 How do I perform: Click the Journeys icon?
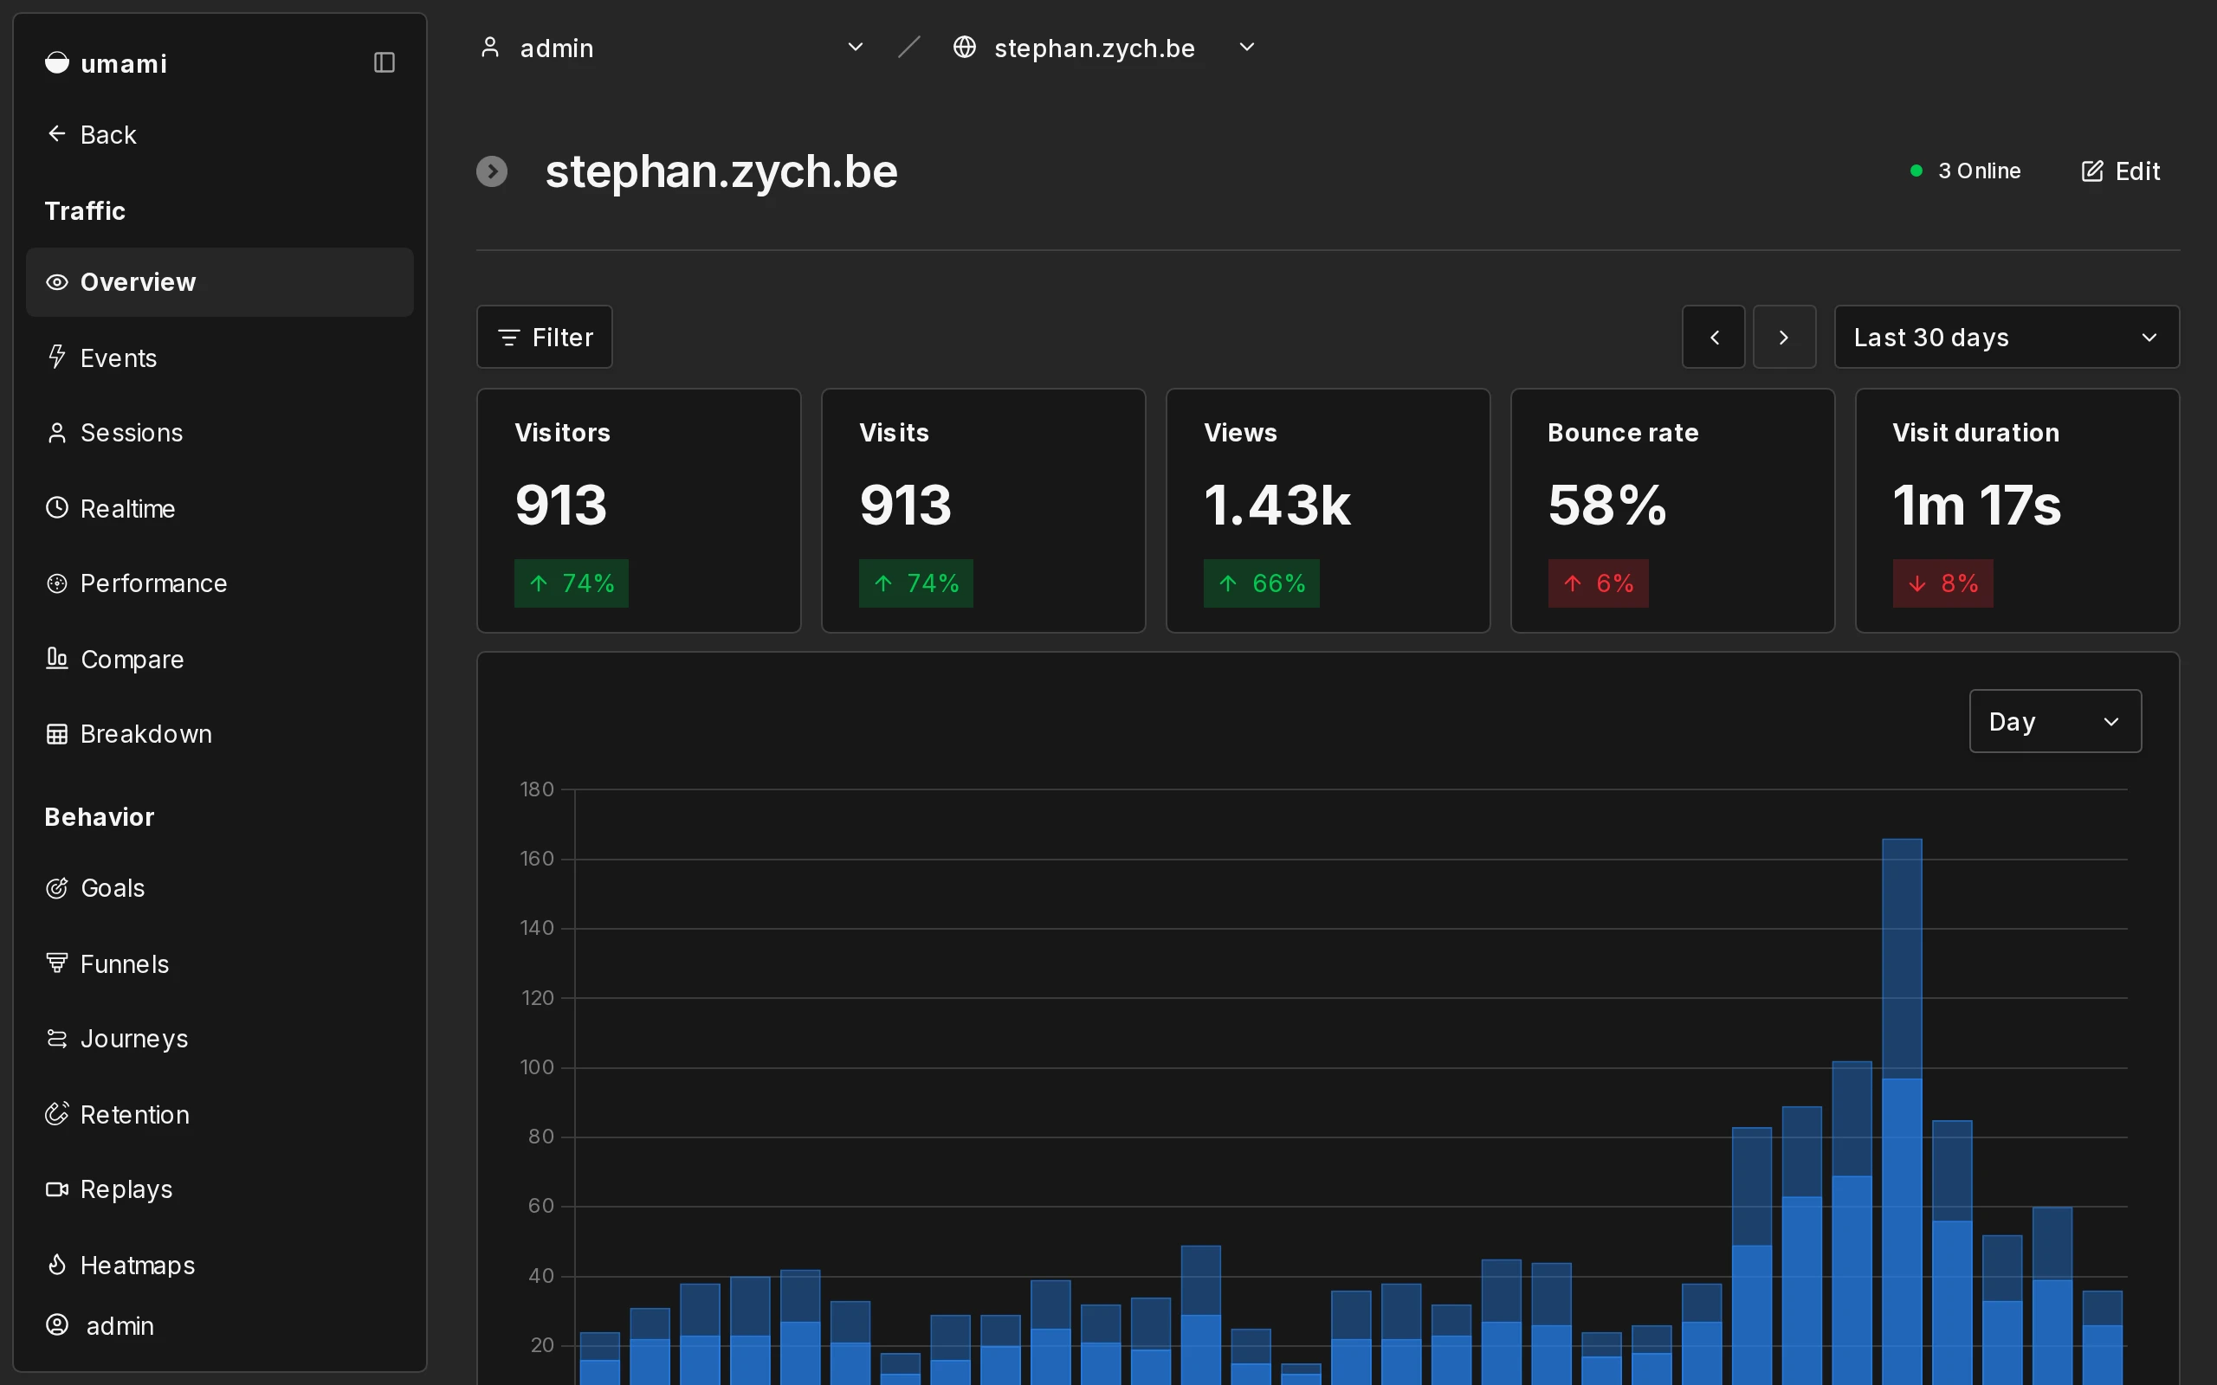tap(57, 1039)
